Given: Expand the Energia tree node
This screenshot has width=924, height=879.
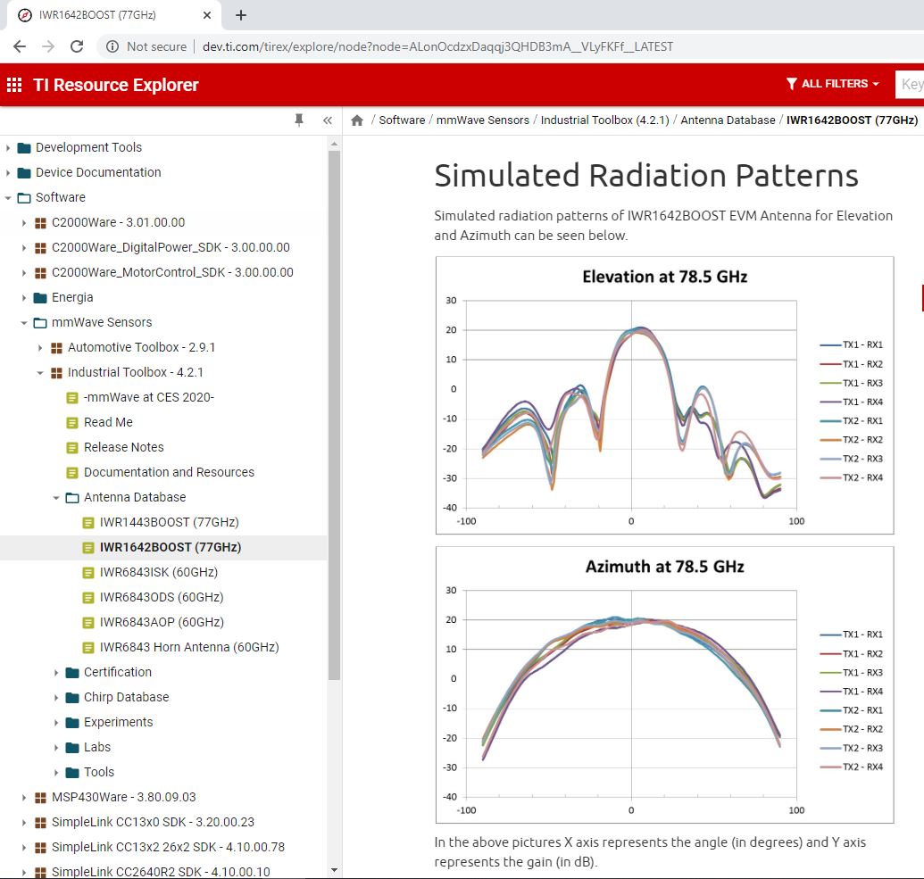Looking at the screenshot, I should click(x=23, y=297).
